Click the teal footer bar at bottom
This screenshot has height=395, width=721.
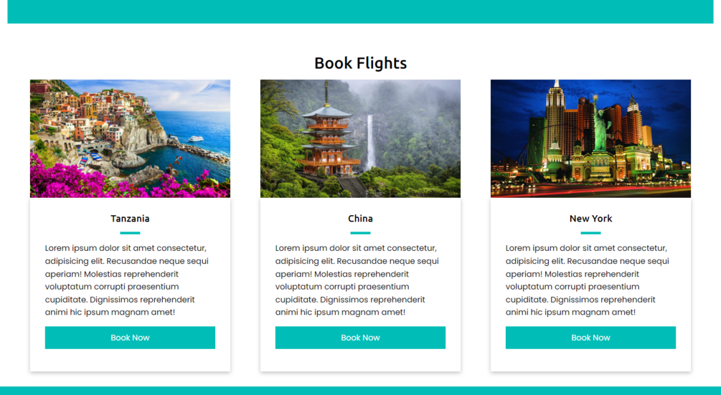point(360,391)
